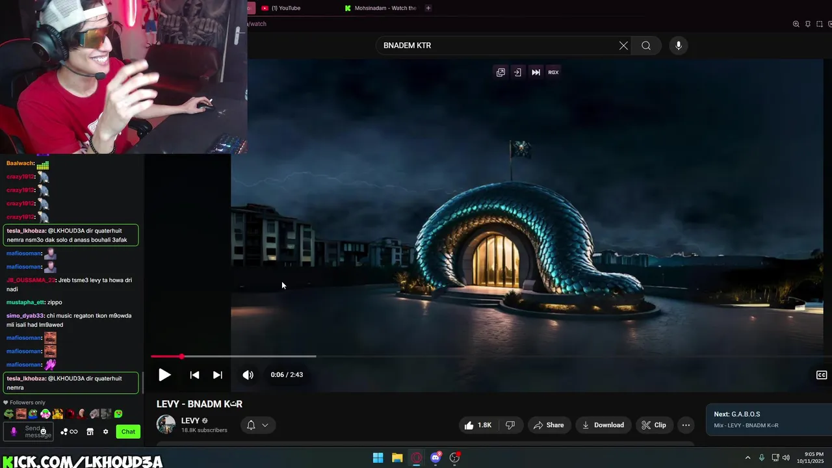Share the LEVY video
The width and height of the screenshot is (832, 468).
pyautogui.click(x=549, y=425)
